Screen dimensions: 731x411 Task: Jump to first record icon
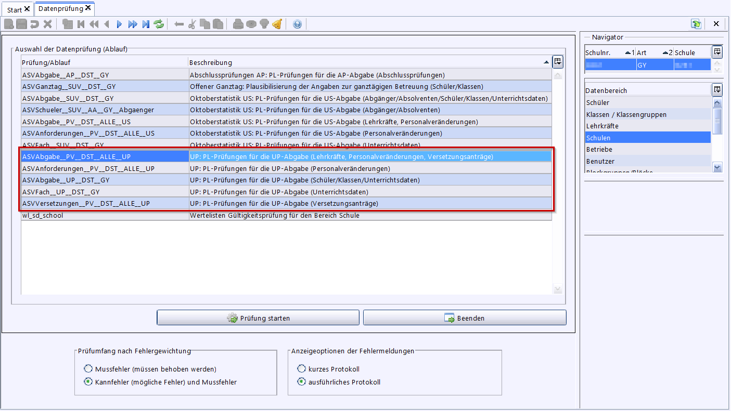[81, 24]
